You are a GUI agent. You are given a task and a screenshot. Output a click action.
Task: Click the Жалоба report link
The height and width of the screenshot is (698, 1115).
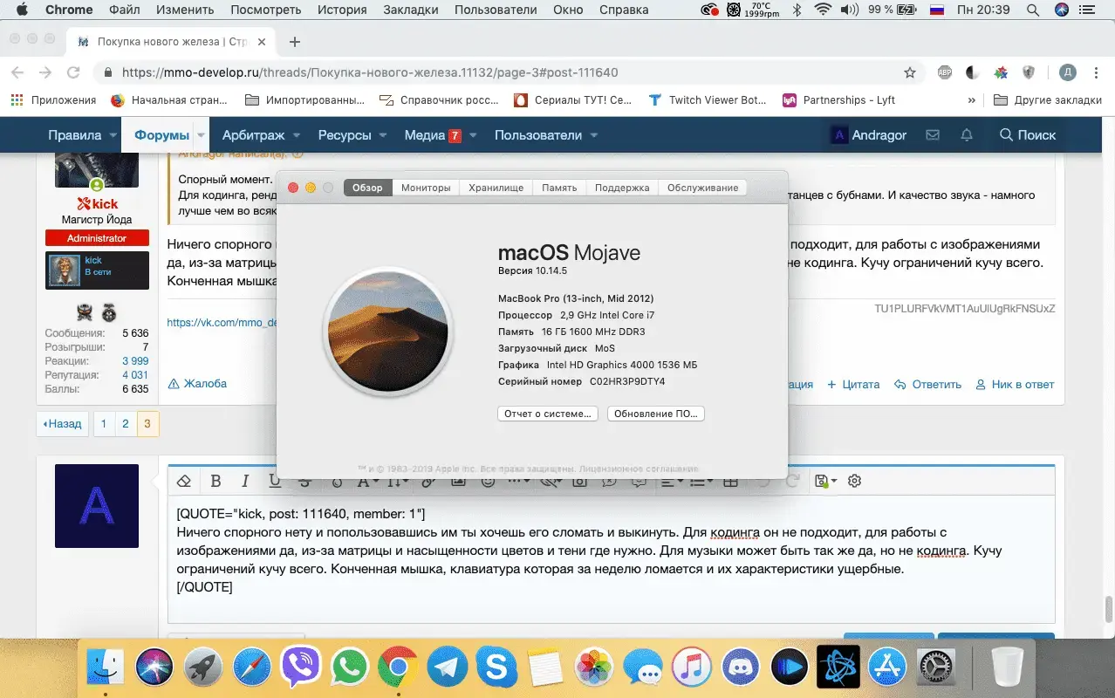pyautogui.click(x=197, y=384)
